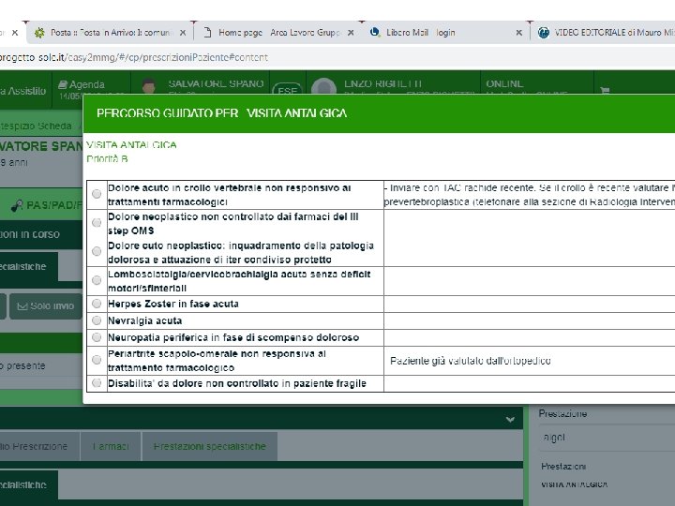Click Salvatore Spano patient avatar

(149, 86)
